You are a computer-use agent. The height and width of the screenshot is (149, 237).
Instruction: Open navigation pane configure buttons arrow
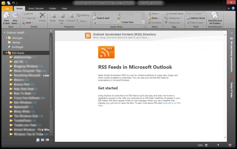click(x=51, y=140)
